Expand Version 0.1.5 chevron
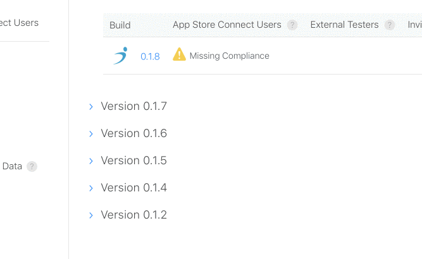422x259 pixels. pos(91,161)
